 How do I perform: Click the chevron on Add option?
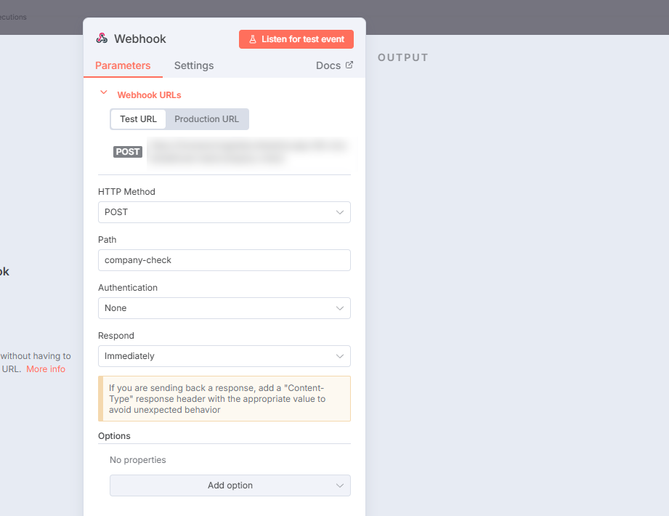click(x=339, y=485)
